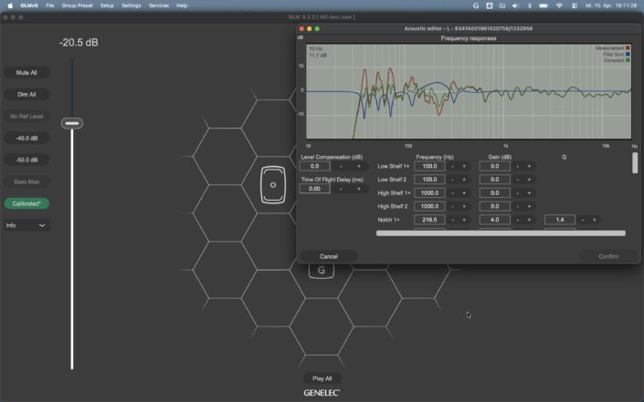644x402 pixels.
Task: Decrease Low Shelf 2 gain
Action: pos(518,180)
